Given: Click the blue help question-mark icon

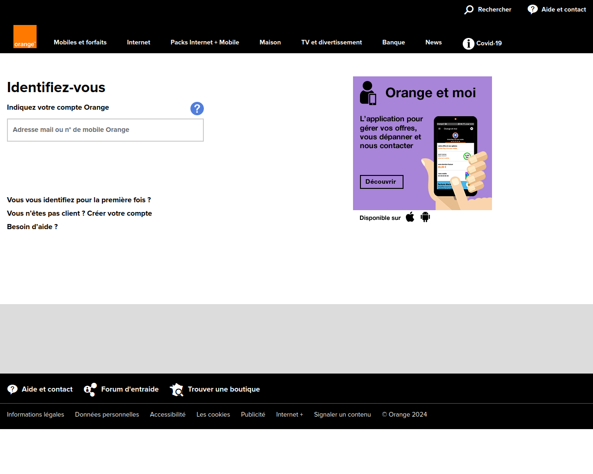Looking at the screenshot, I should coord(197,108).
